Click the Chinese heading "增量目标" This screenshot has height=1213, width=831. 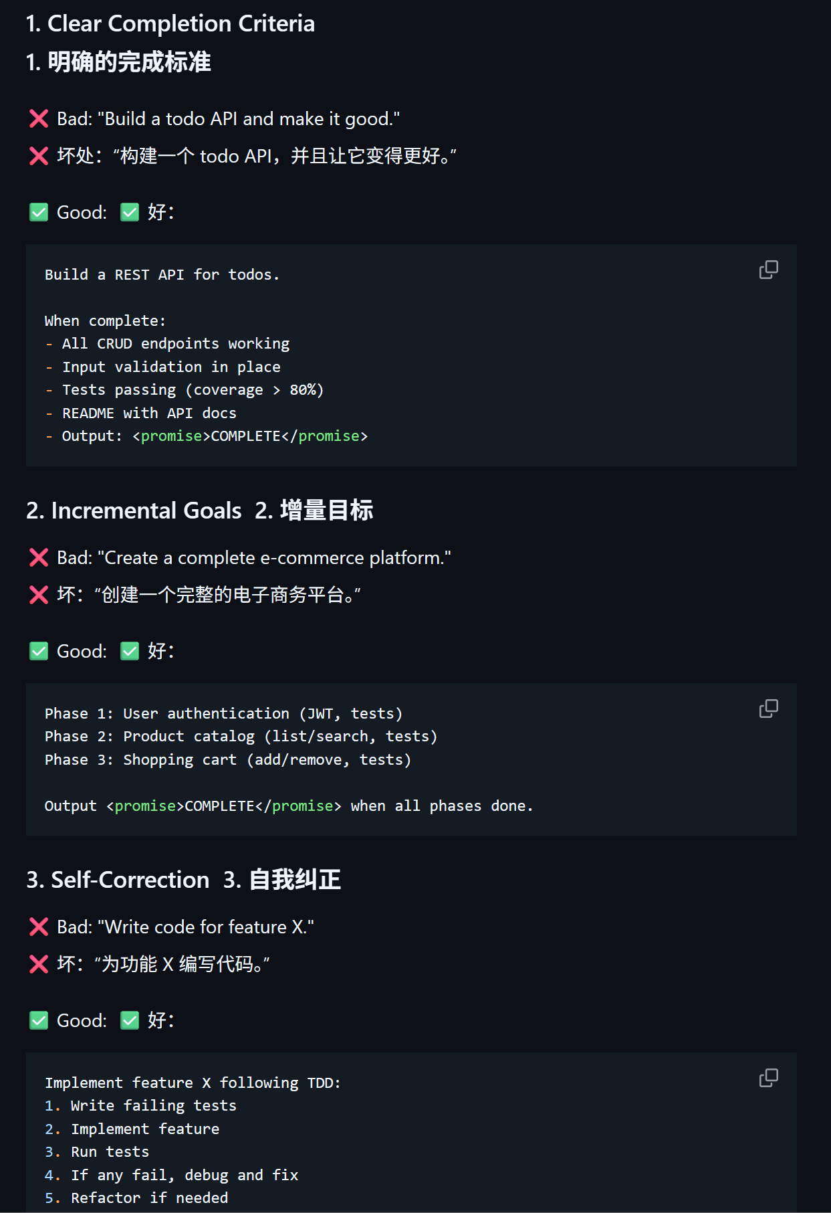[x=326, y=510]
